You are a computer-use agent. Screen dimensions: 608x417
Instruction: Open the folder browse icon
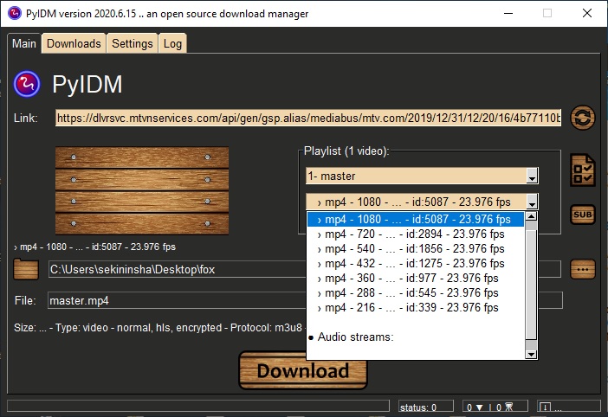(x=26, y=269)
